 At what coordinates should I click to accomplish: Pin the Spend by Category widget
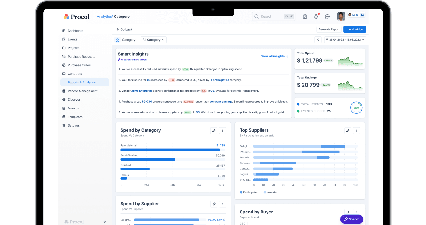coord(214,130)
